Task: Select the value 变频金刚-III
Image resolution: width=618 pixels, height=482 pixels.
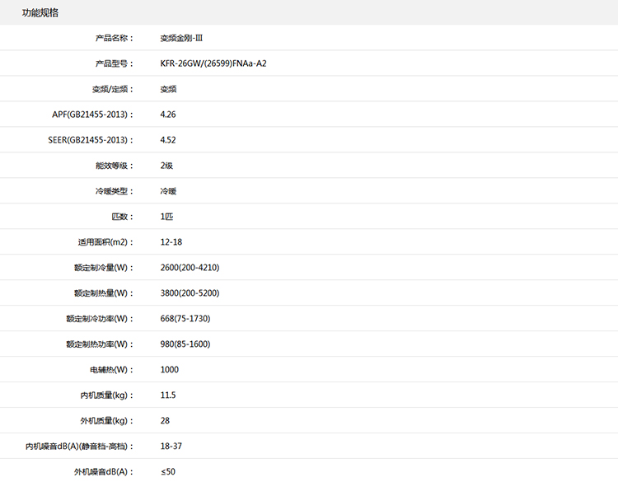Action: coord(181,38)
